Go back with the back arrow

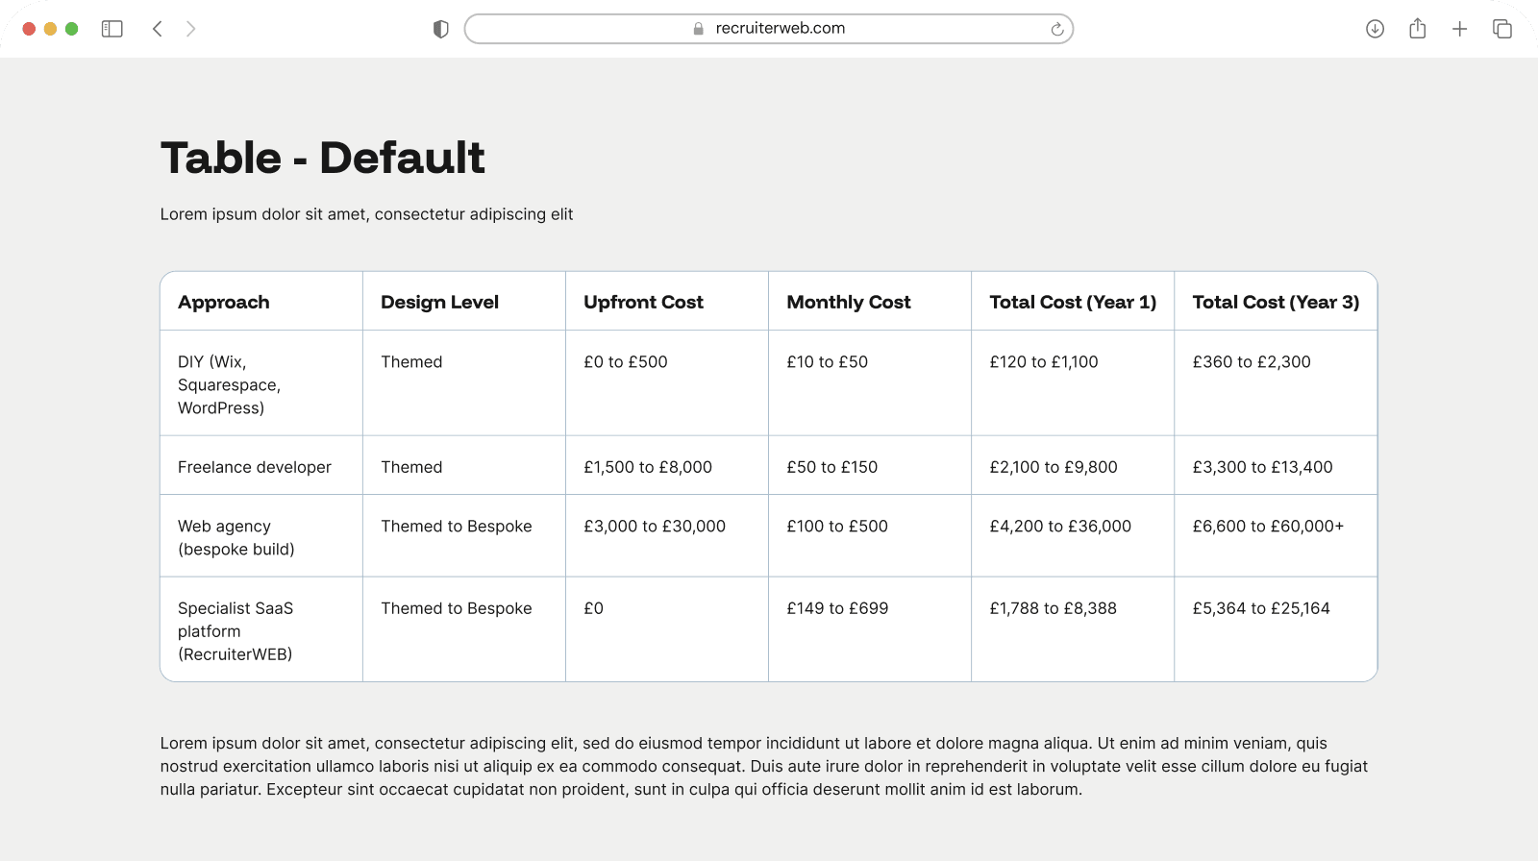[x=158, y=29]
